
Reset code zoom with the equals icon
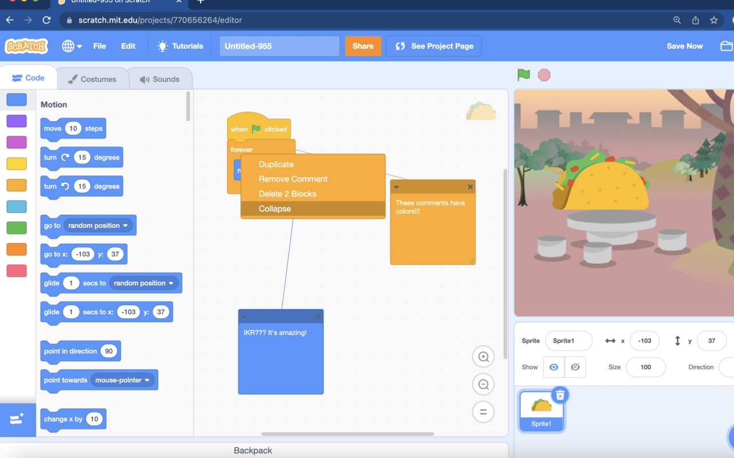(x=483, y=412)
